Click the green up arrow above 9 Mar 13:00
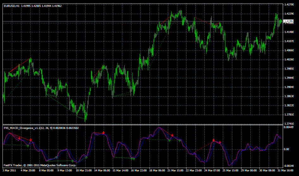Screen dimensions: 299x176 (56, 157)
